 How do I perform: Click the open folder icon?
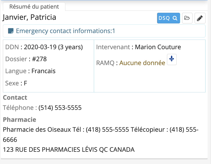[187, 18]
